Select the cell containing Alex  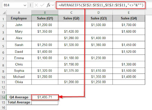click(19, 38)
